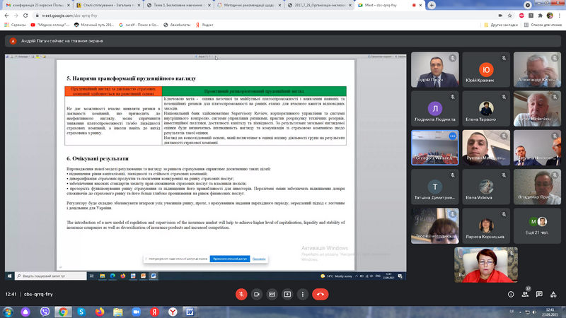Open options on Grzegorz Walasz tile
Viewport: 566px width, 318px height.
tap(453, 136)
